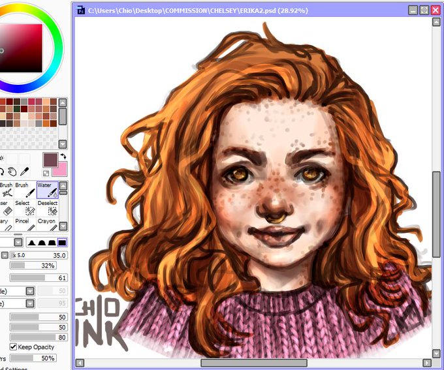Click the foreground dark mauve color swatch
Viewport: 444px width, 370px height.
point(50,160)
